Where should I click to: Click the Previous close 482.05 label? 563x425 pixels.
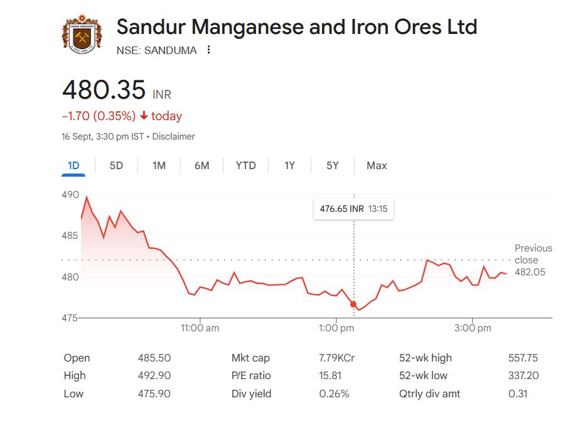click(533, 260)
